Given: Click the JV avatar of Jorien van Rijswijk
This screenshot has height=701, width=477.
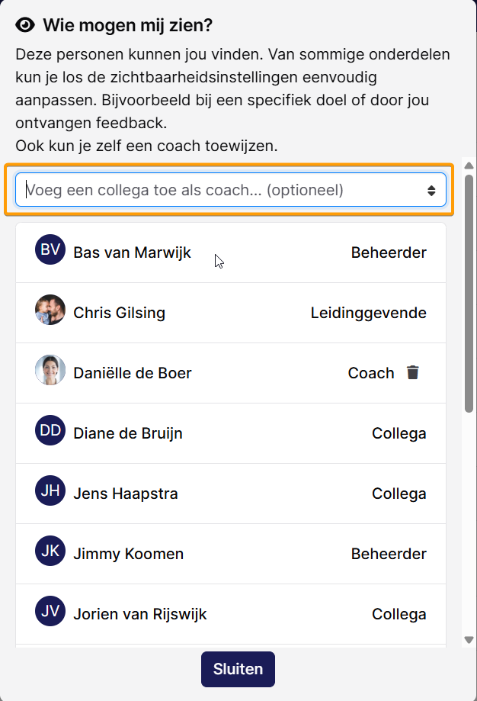Looking at the screenshot, I should (x=50, y=611).
